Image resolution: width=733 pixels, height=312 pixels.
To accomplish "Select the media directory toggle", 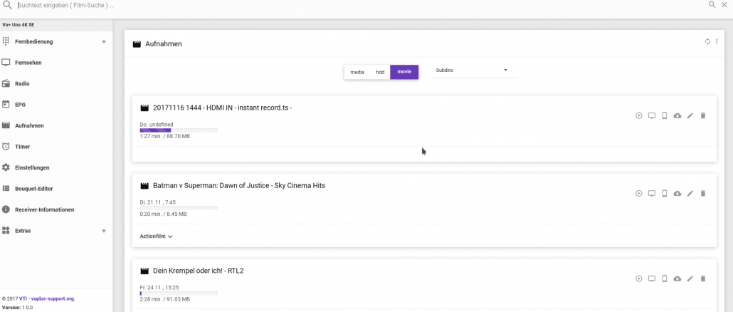I will tap(357, 72).
